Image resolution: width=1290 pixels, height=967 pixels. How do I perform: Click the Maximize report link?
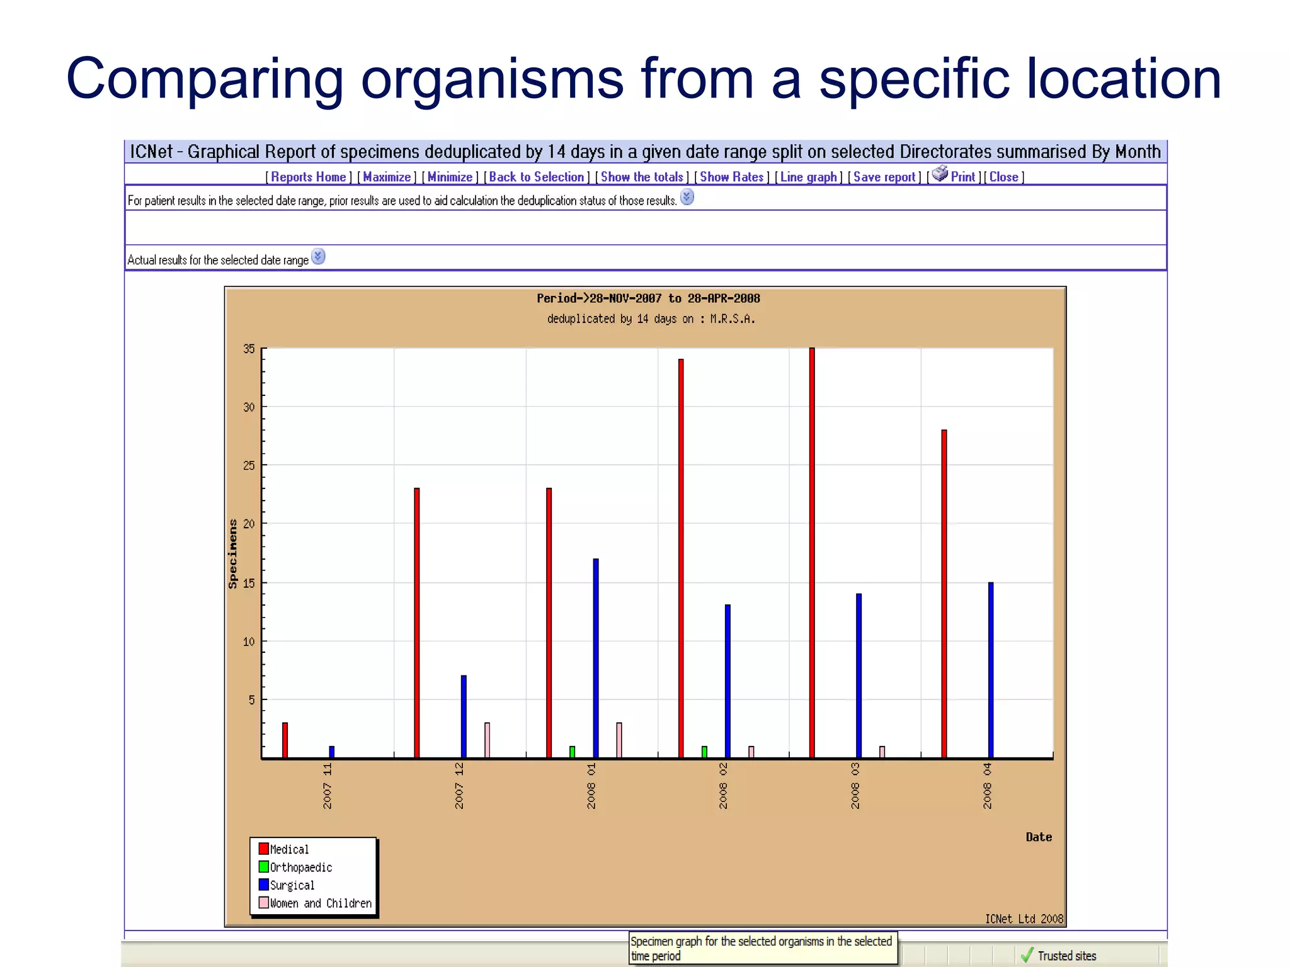point(387,177)
